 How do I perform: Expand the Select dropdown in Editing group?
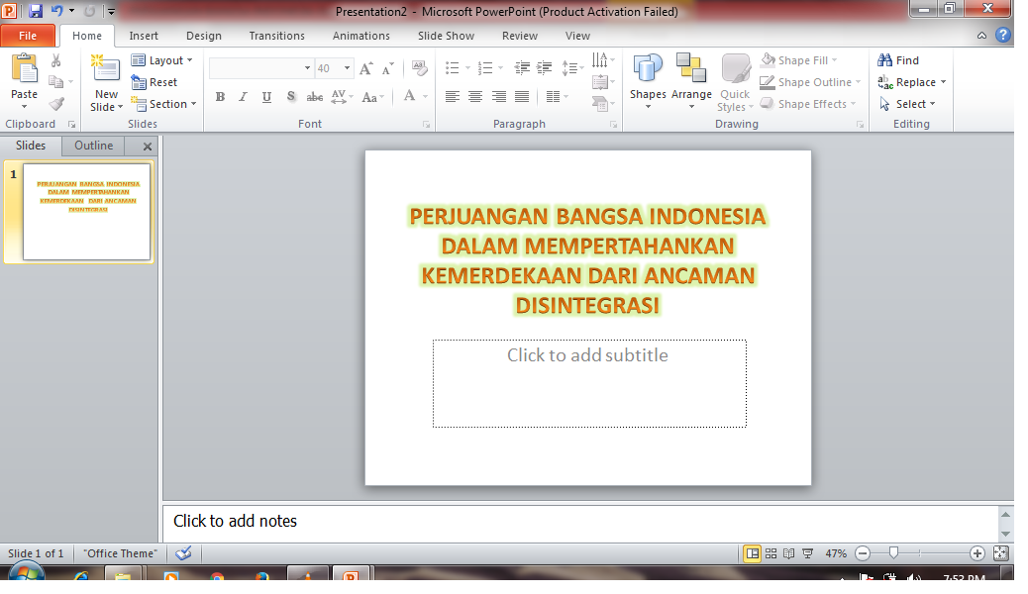click(911, 104)
